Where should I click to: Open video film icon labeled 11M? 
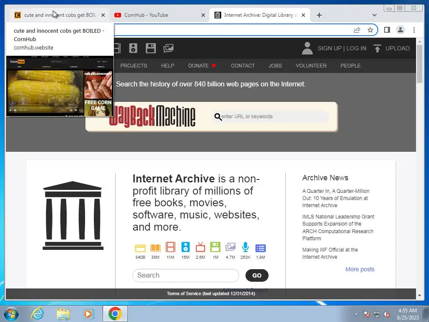click(170, 247)
